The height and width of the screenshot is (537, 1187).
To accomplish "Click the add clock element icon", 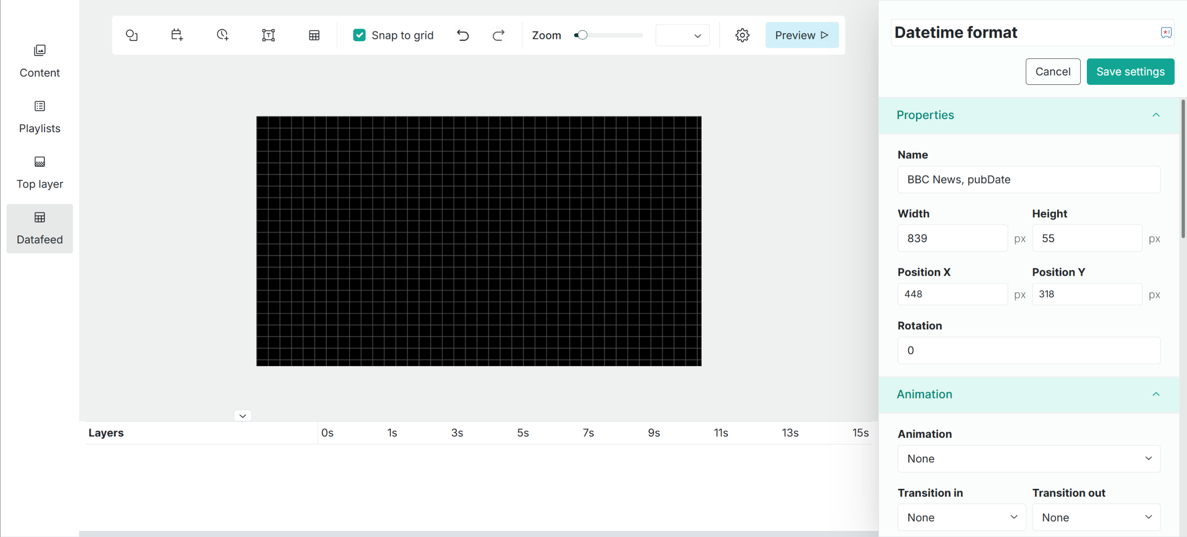I will (x=223, y=35).
